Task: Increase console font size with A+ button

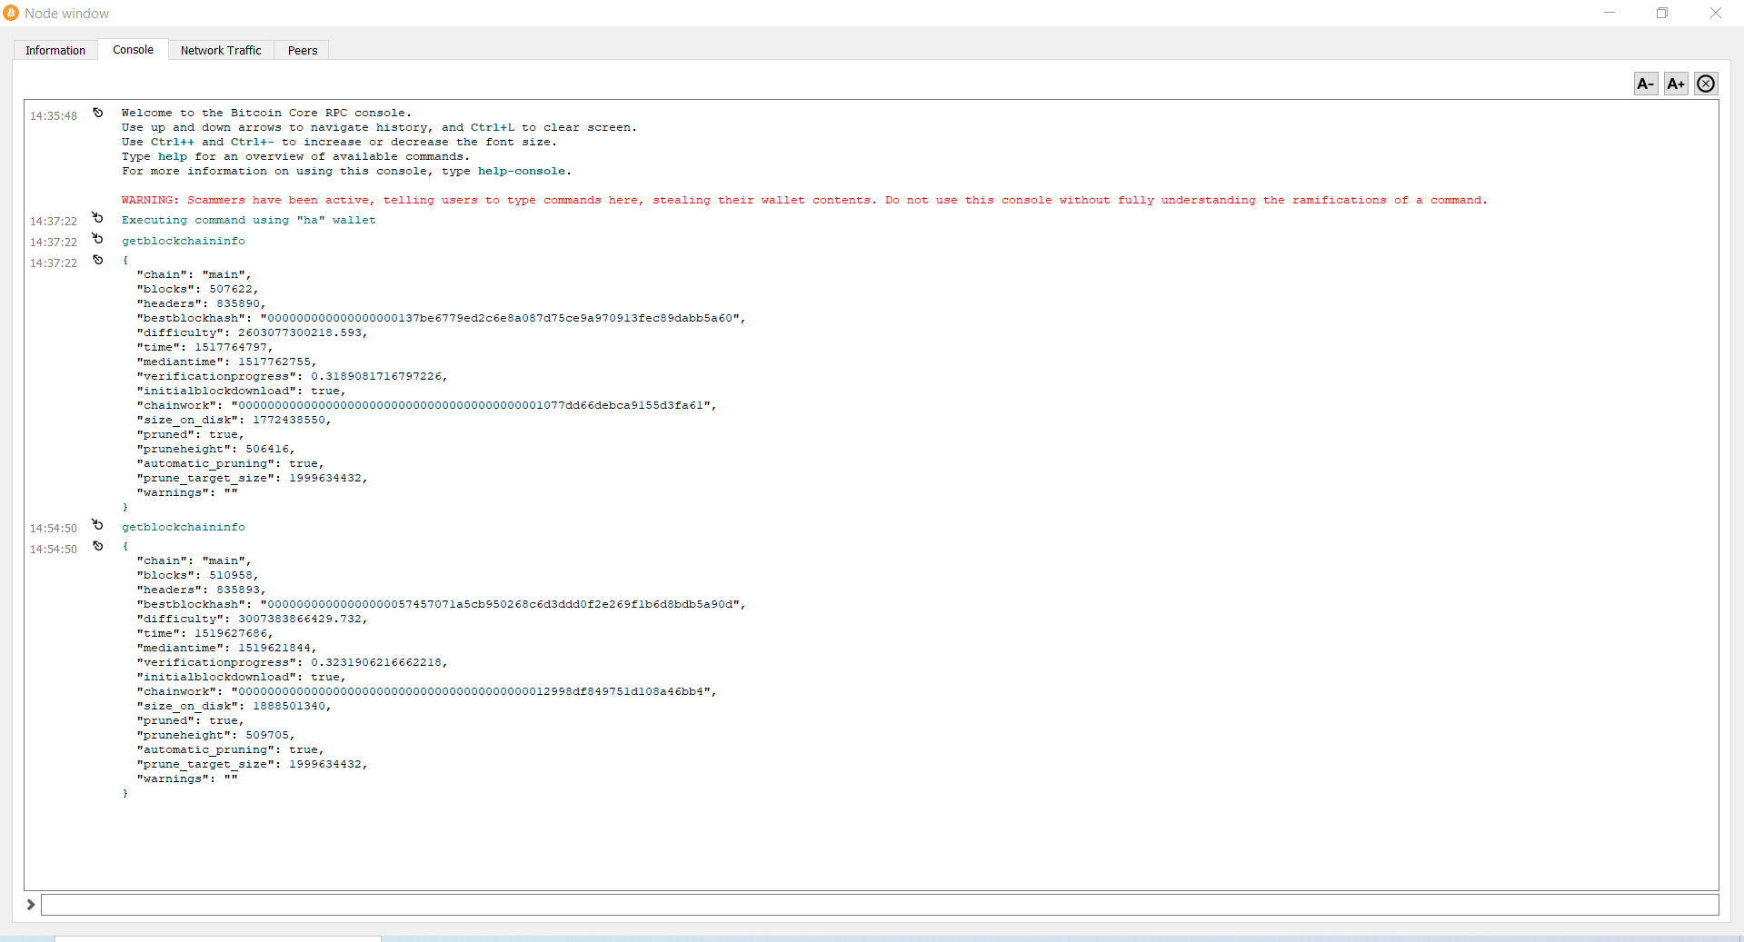Action: tap(1676, 84)
